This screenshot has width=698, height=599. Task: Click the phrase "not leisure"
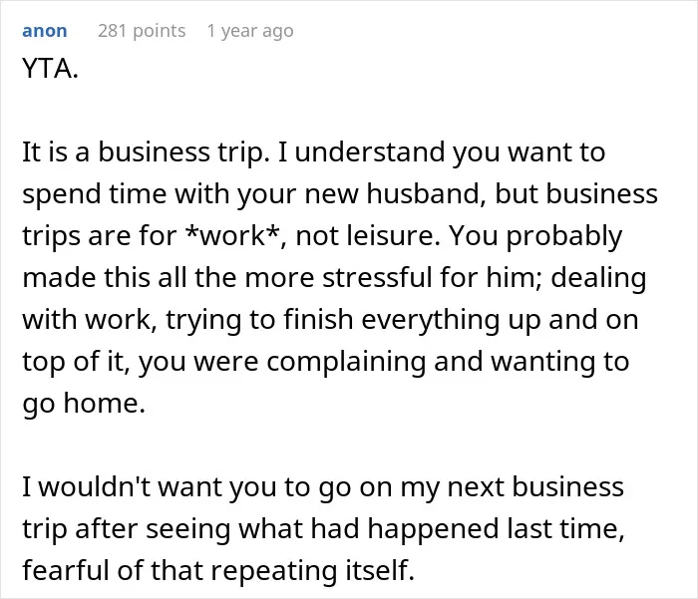coord(365,235)
